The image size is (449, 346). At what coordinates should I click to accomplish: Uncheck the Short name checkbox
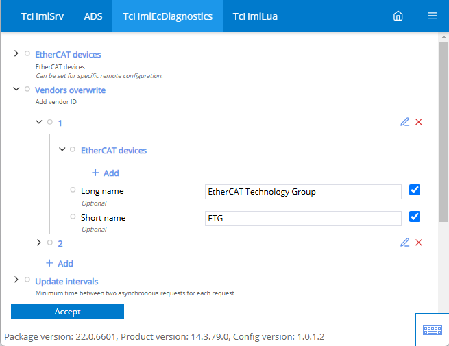coord(414,217)
